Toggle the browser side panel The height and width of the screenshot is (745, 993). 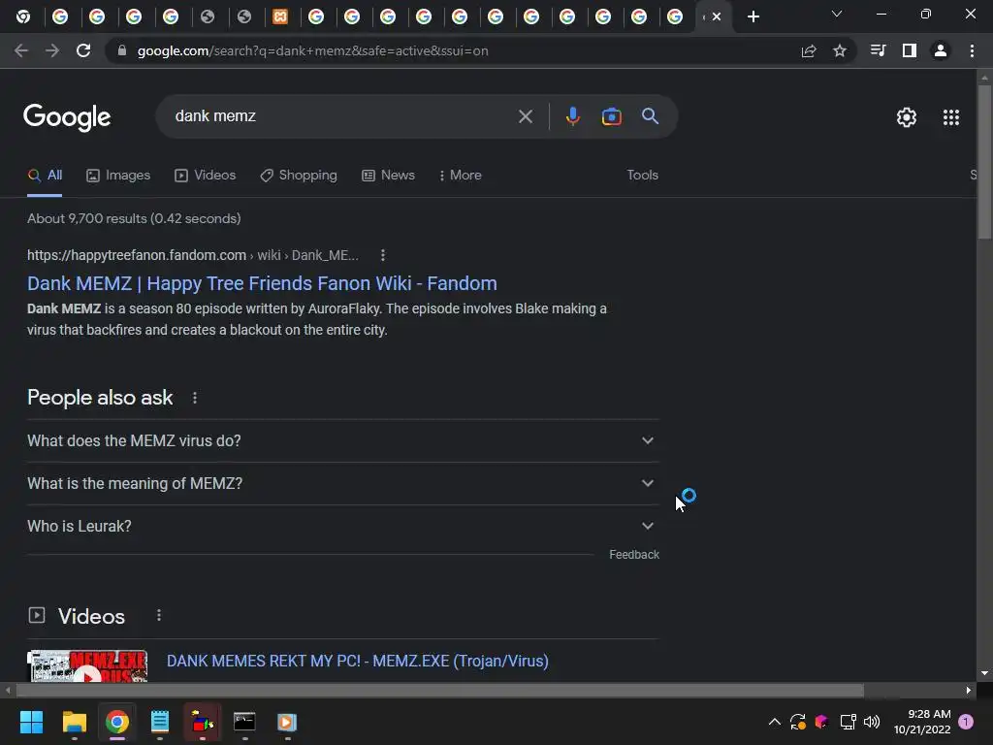click(x=910, y=50)
